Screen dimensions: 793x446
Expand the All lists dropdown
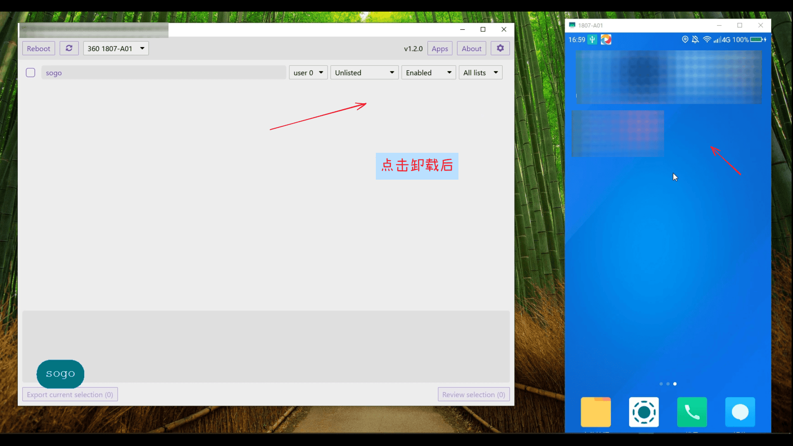[x=481, y=73]
